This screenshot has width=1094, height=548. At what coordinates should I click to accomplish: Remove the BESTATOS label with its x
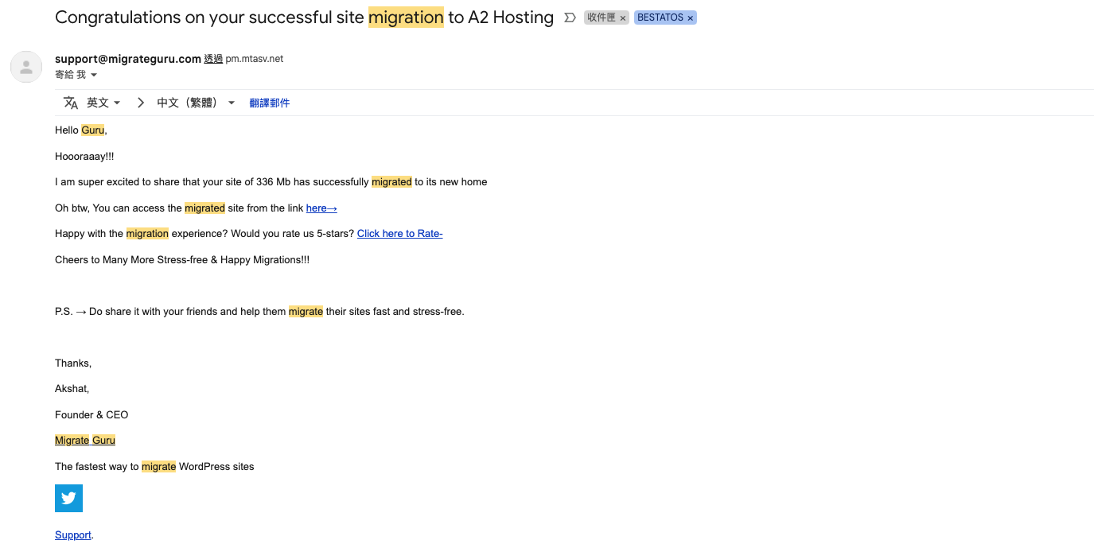coord(690,17)
